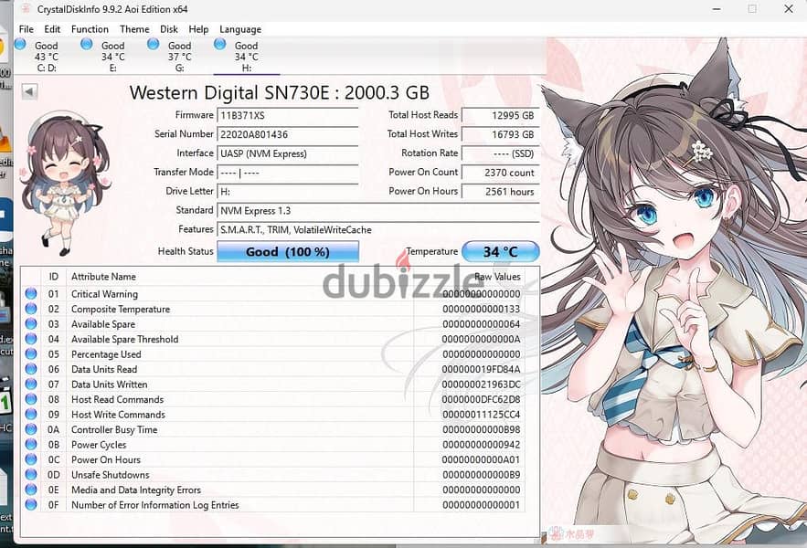Image resolution: width=807 pixels, height=548 pixels.
Task: Click the status icon of Data Units Read row
Action: 31,369
